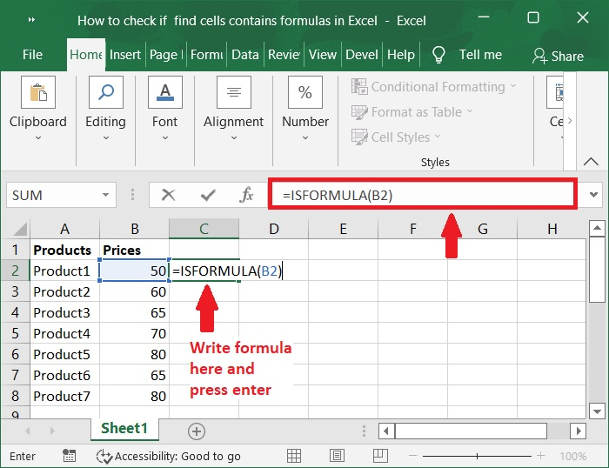Select column C header
This screenshot has height=468, width=609.
tap(204, 229)
